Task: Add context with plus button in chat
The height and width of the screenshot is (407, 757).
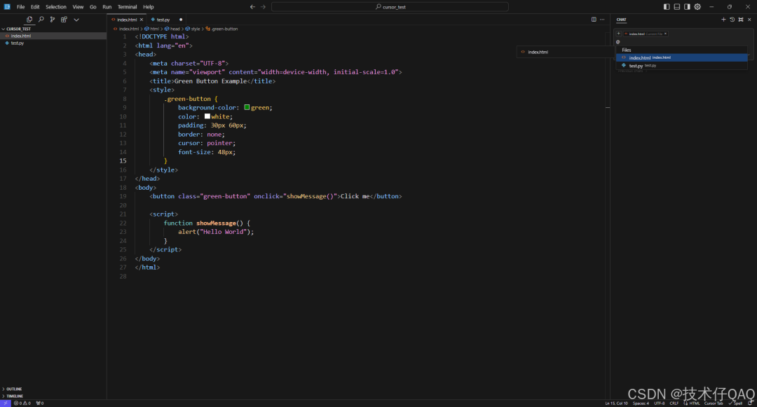Action: 618,34
